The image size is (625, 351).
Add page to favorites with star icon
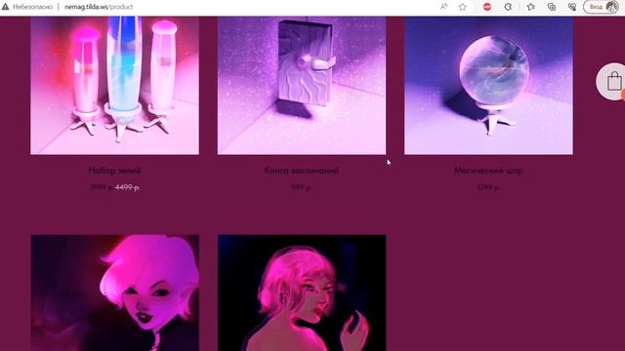tap(462, 7)
